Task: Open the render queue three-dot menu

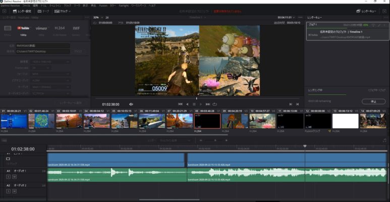Action: (385, 18)
